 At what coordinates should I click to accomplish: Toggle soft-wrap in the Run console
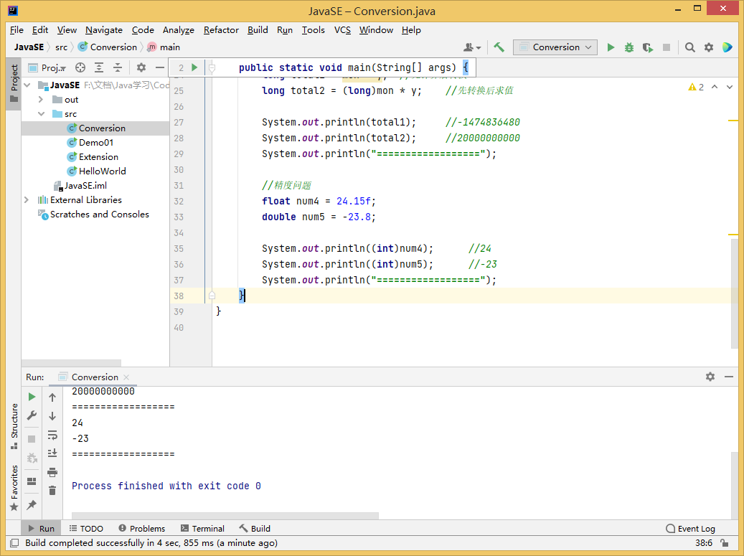click(52, 435)
